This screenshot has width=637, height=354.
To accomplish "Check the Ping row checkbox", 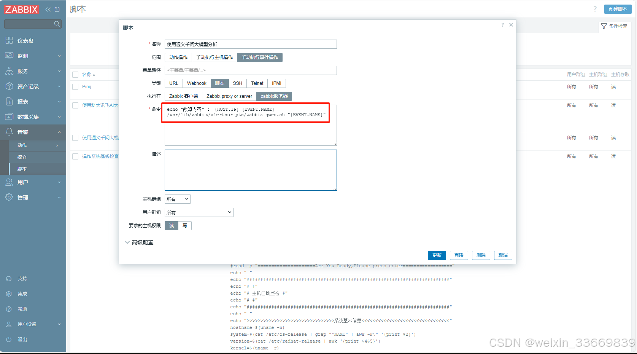I will (x=75, y=87).
